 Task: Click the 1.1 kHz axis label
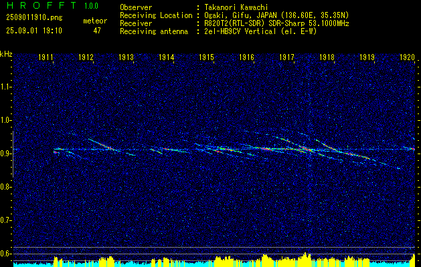[x=5, y=87]
